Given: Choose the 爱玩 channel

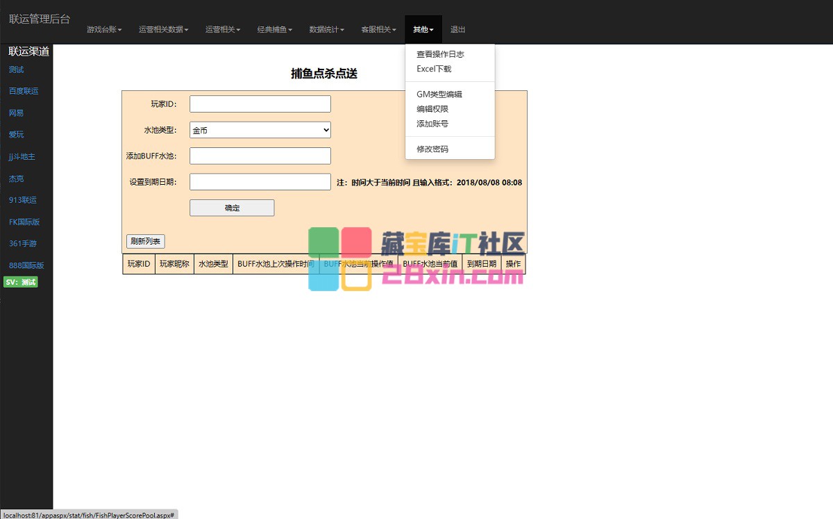Looking at the screenshot, I should pyautogui.click(x=17, y=135).
